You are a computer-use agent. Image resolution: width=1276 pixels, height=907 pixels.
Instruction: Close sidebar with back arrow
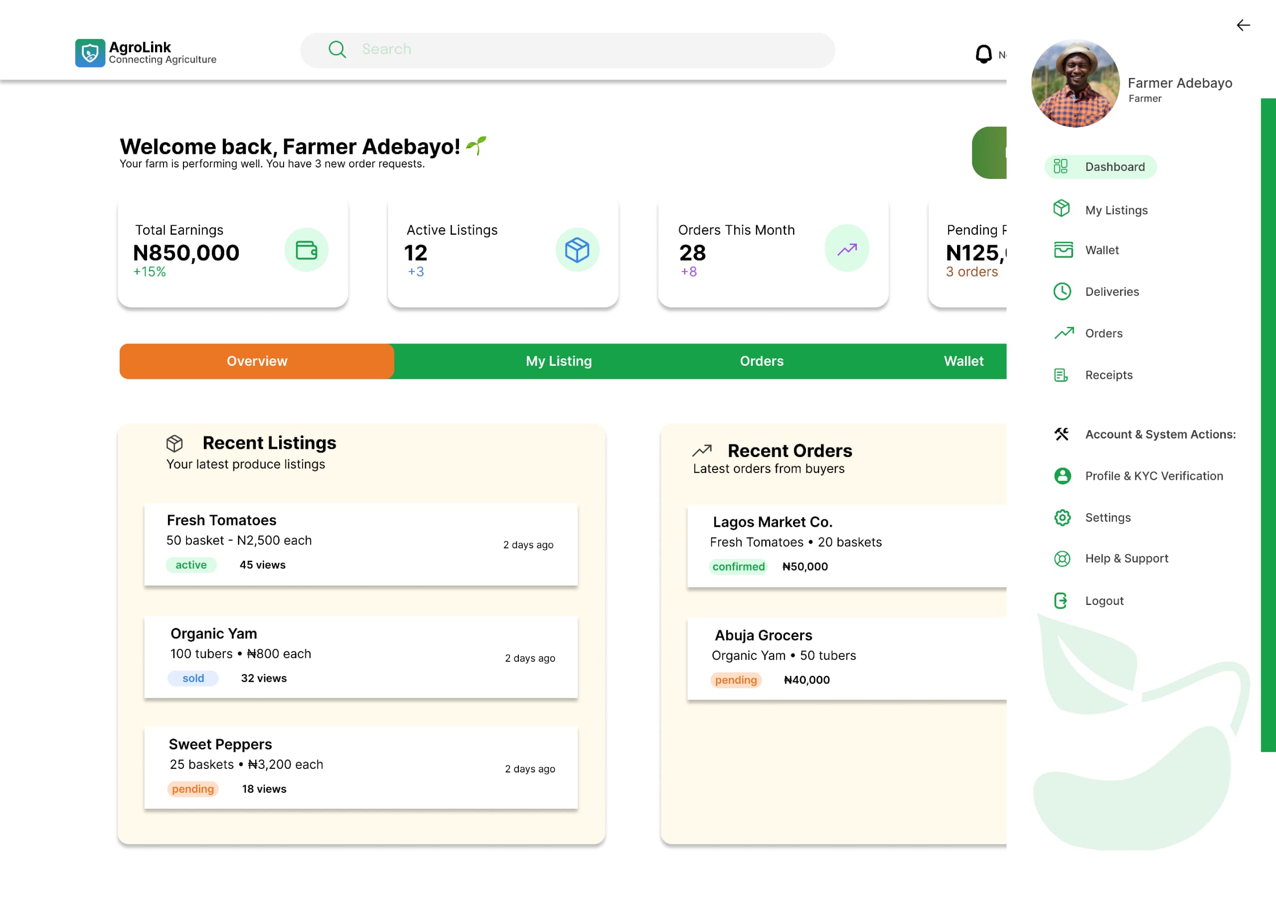[1243, 25]
